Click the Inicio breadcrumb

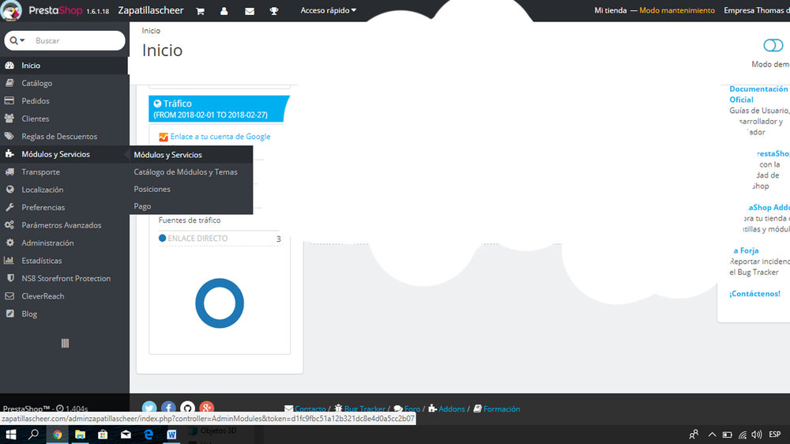click(151, 31)
